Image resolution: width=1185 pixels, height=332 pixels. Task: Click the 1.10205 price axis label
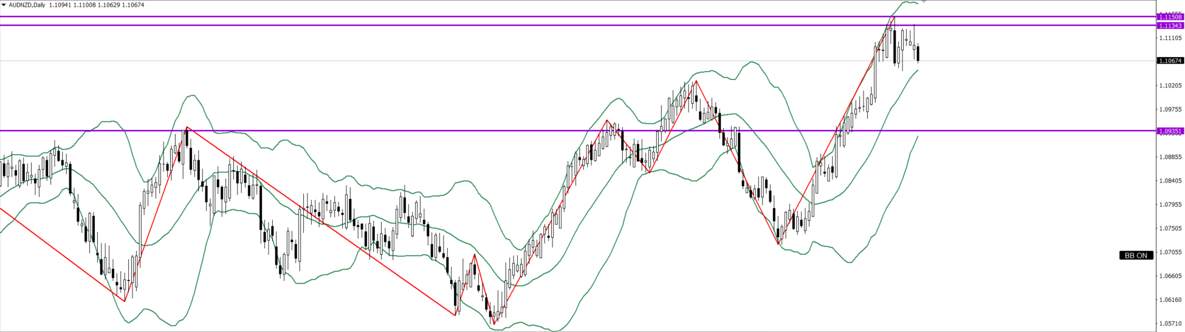point(1170,86)
